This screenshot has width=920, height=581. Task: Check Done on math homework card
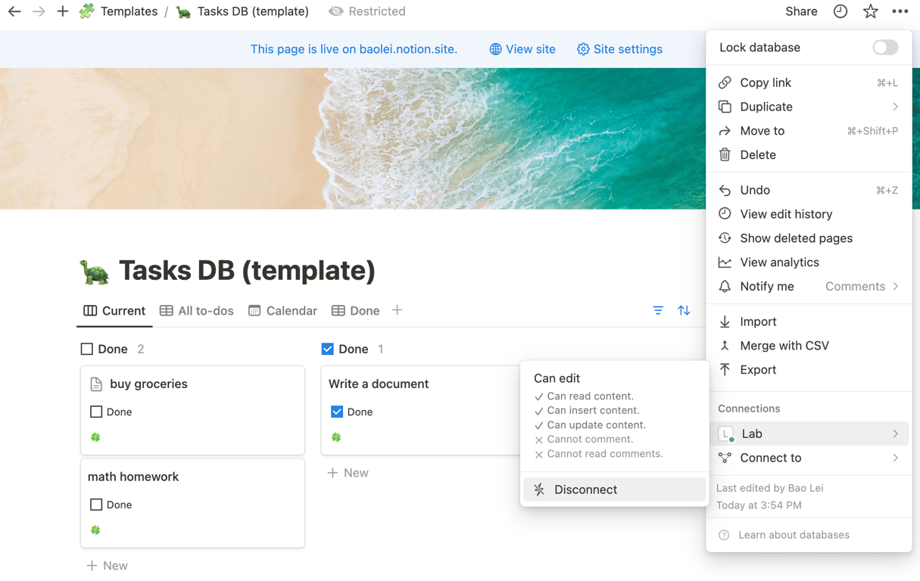click(96, 505)
